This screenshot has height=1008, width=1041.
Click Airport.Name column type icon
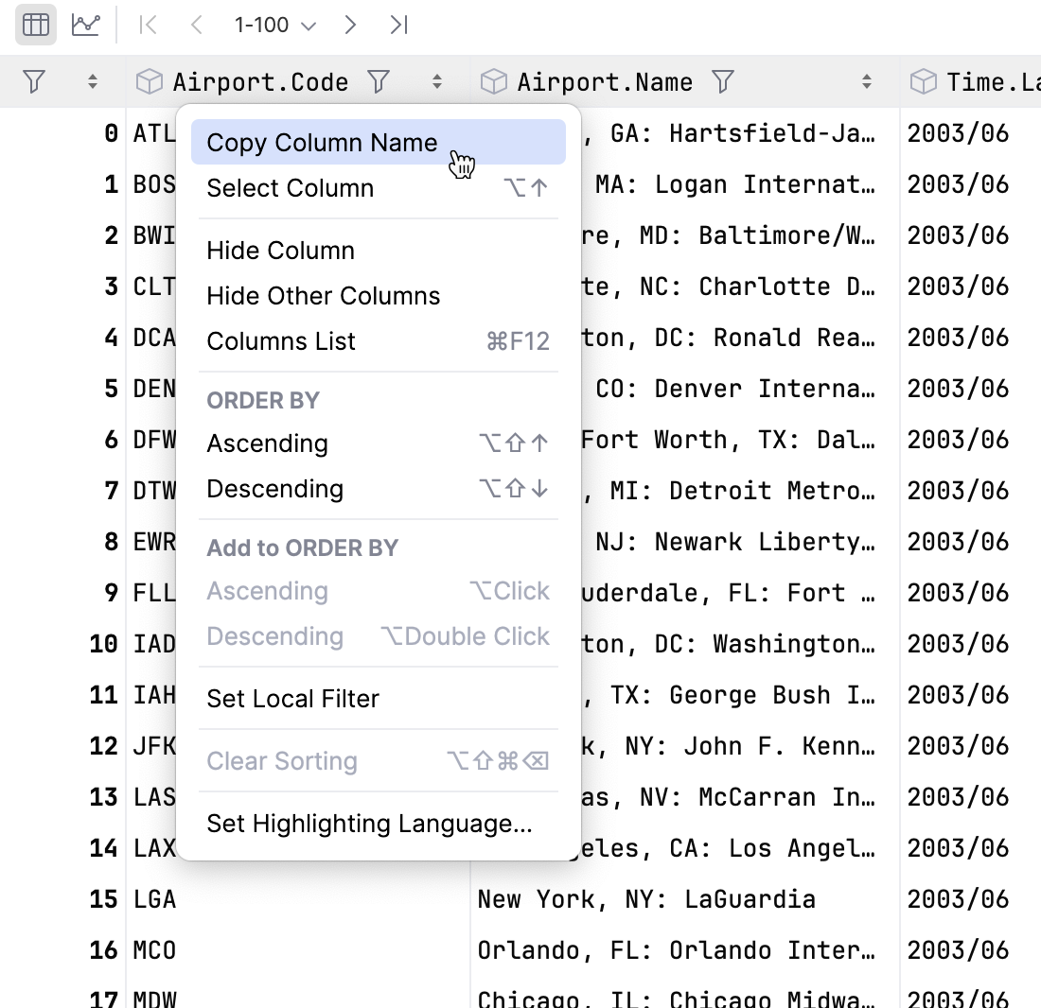point(493,81)
